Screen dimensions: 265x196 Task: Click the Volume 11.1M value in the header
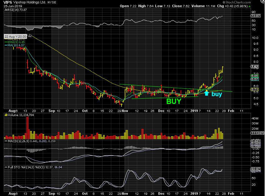(x=203, y=6)
